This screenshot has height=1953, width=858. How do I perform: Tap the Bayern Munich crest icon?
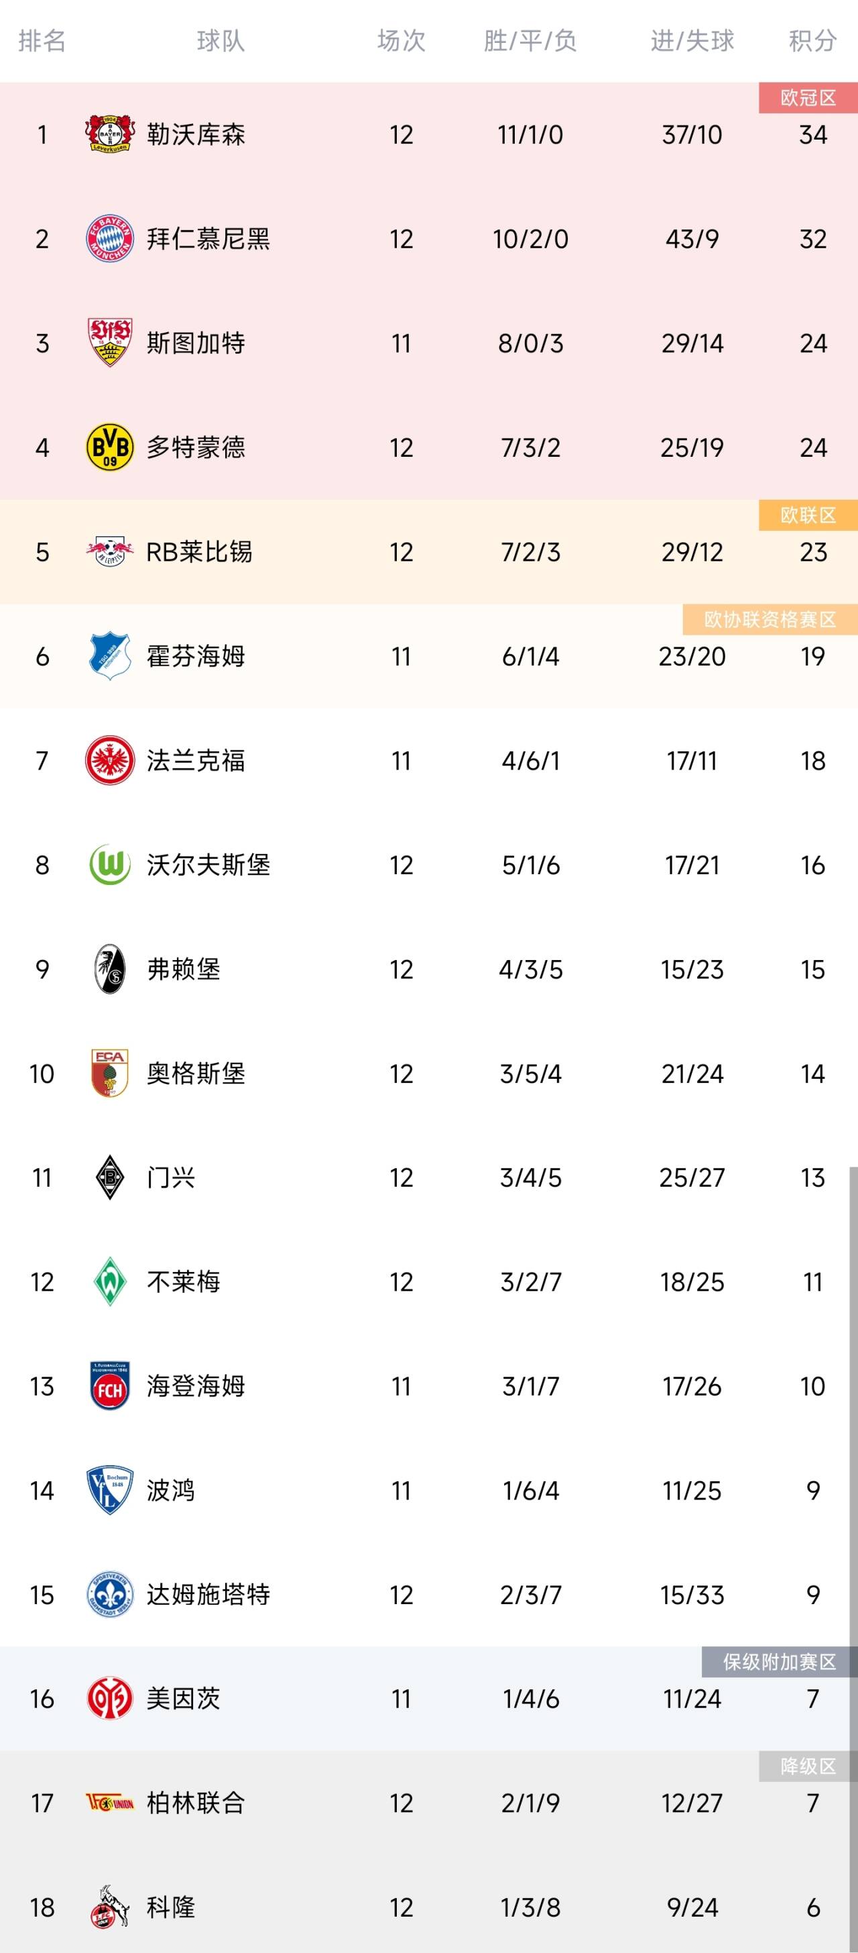[110, 239]
